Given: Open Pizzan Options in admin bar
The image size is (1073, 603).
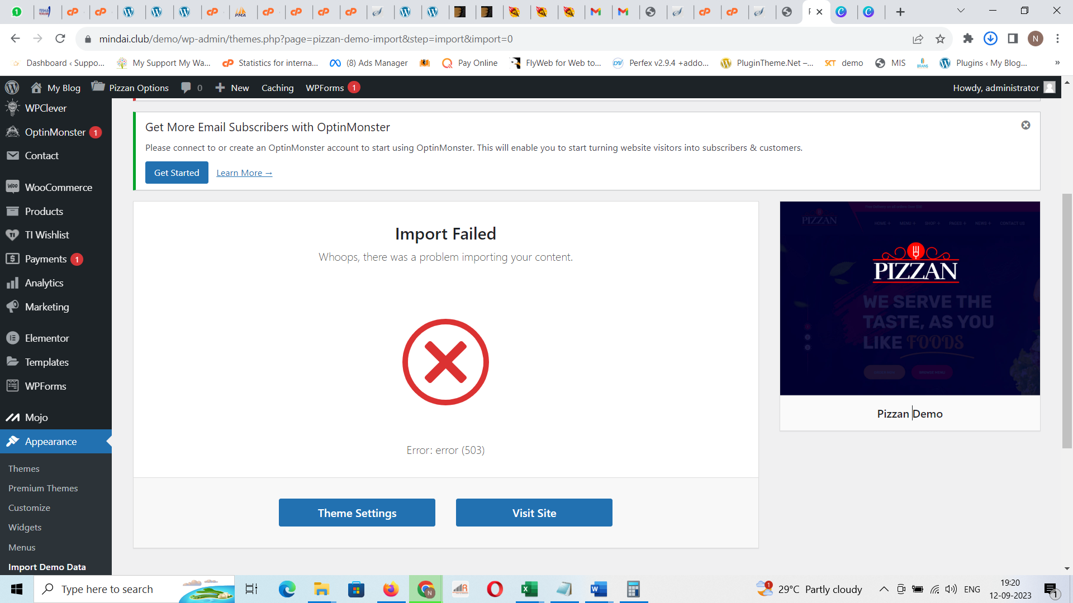Looking at the screenshot, I should (x=130, y=88).
